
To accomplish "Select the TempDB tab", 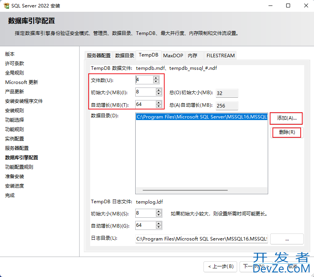I will tap(149, 55).
